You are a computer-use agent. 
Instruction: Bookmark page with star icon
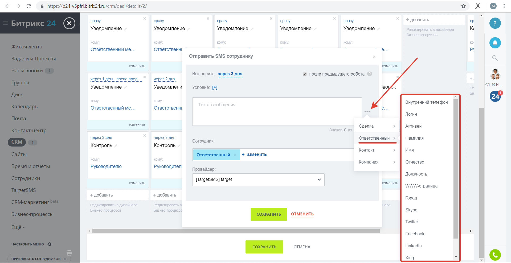464,6
